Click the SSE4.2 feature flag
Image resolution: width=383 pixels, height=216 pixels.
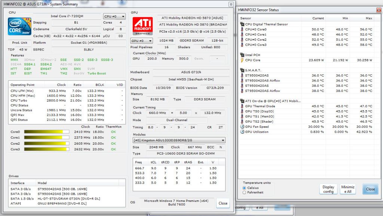pyautogui.click(x=46, y=64)
